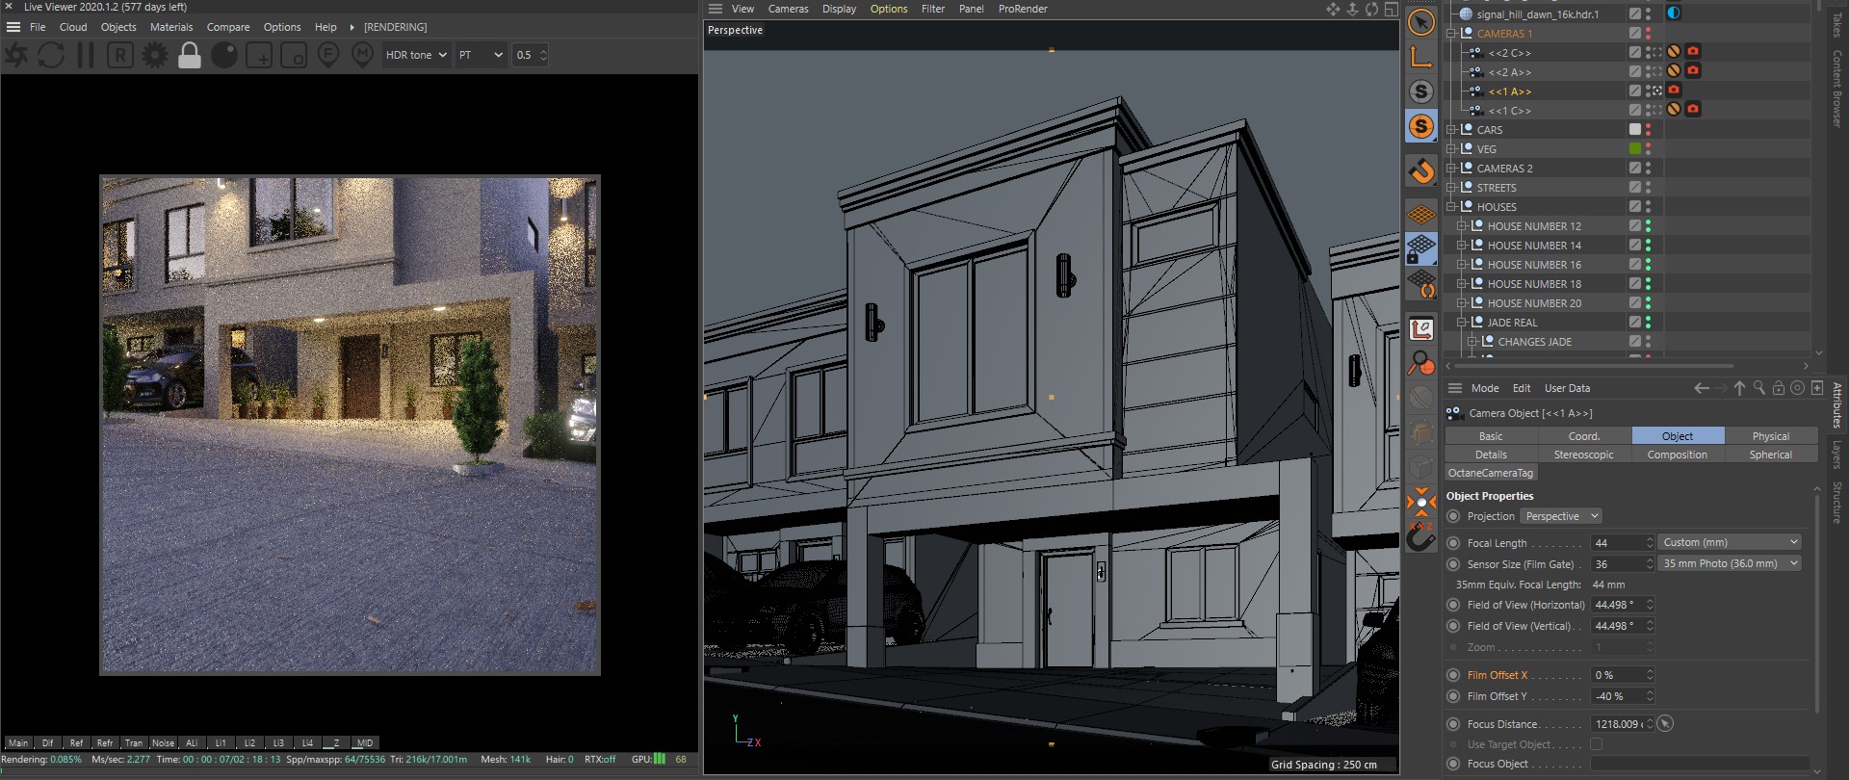Expand the STREETS group
1849x780 pixels.
(1451, 188)
